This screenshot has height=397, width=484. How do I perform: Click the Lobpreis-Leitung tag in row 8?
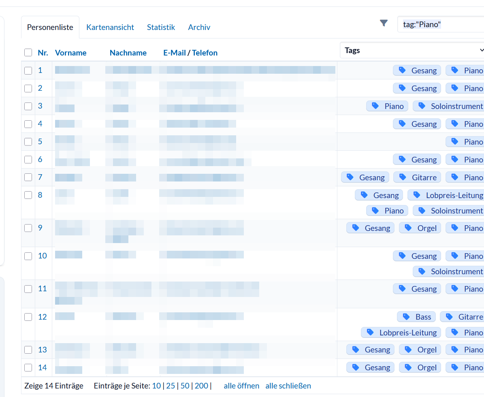[x=446, y=195]
